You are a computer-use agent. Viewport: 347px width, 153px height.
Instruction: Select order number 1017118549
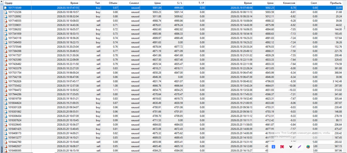[15, 8]
